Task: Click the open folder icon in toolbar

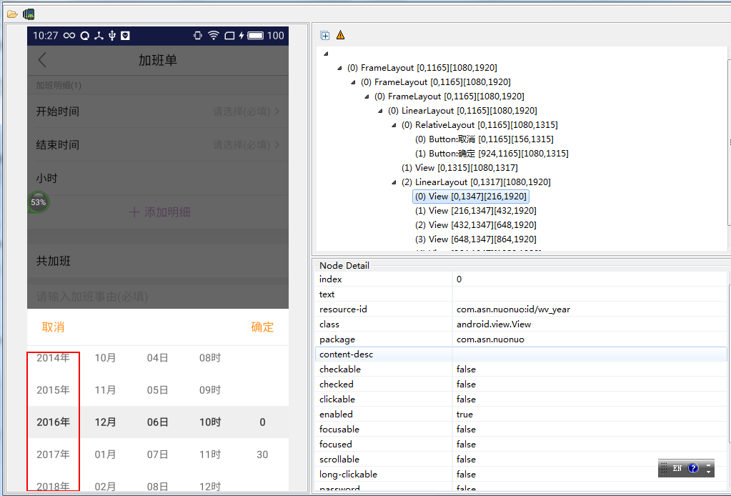Action: (x=12, y=14)
